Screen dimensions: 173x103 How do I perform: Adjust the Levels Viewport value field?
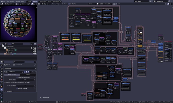tap(25, 86)
